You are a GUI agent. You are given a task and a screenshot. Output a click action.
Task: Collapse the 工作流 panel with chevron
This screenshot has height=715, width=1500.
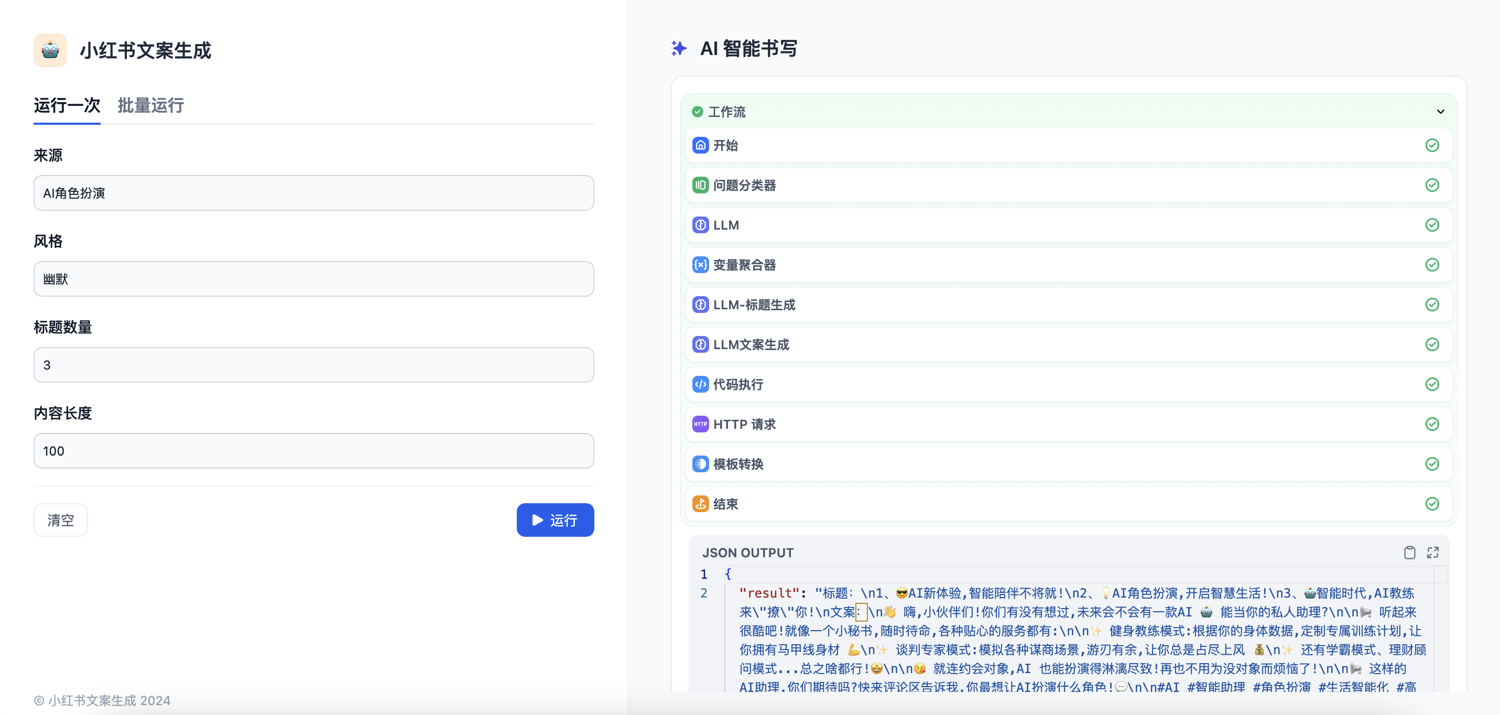click(1440, 112)
